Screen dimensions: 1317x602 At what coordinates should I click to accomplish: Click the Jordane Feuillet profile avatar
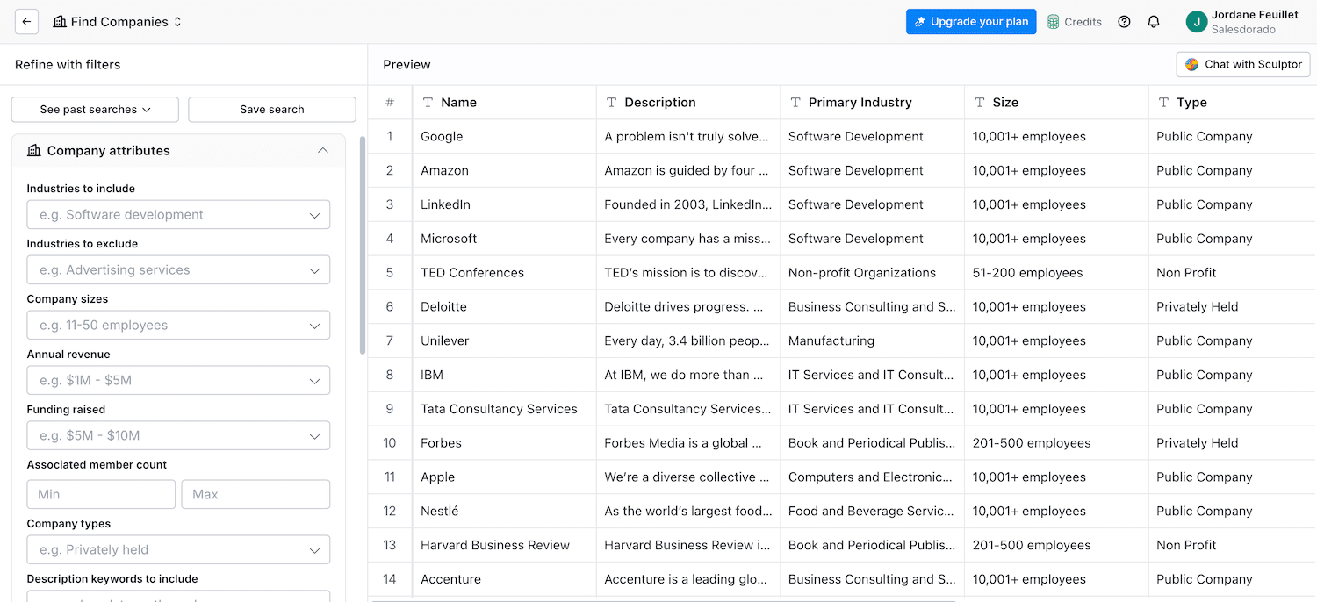[x=1196, y=22]
